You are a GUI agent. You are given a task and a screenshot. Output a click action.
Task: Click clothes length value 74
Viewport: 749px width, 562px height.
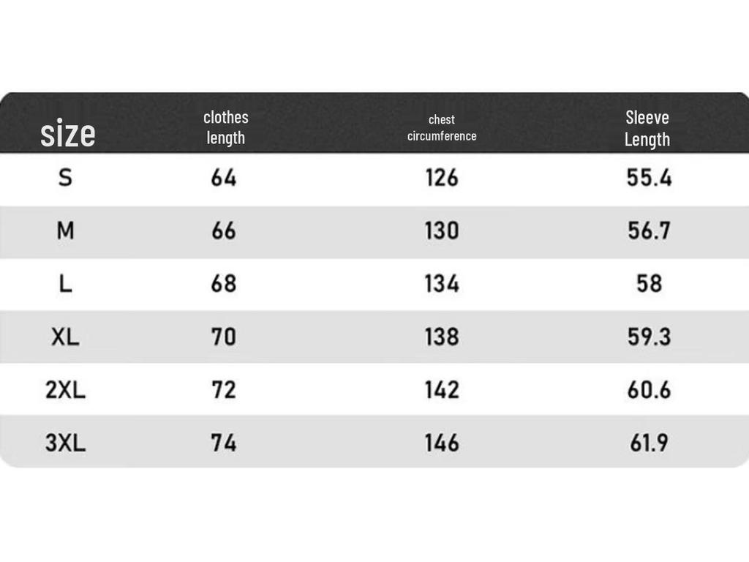coord(224,443)
